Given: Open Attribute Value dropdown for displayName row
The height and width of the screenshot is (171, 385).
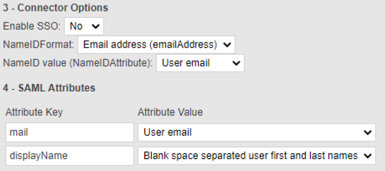Looking at the screenshot, I should click(257, 155).
